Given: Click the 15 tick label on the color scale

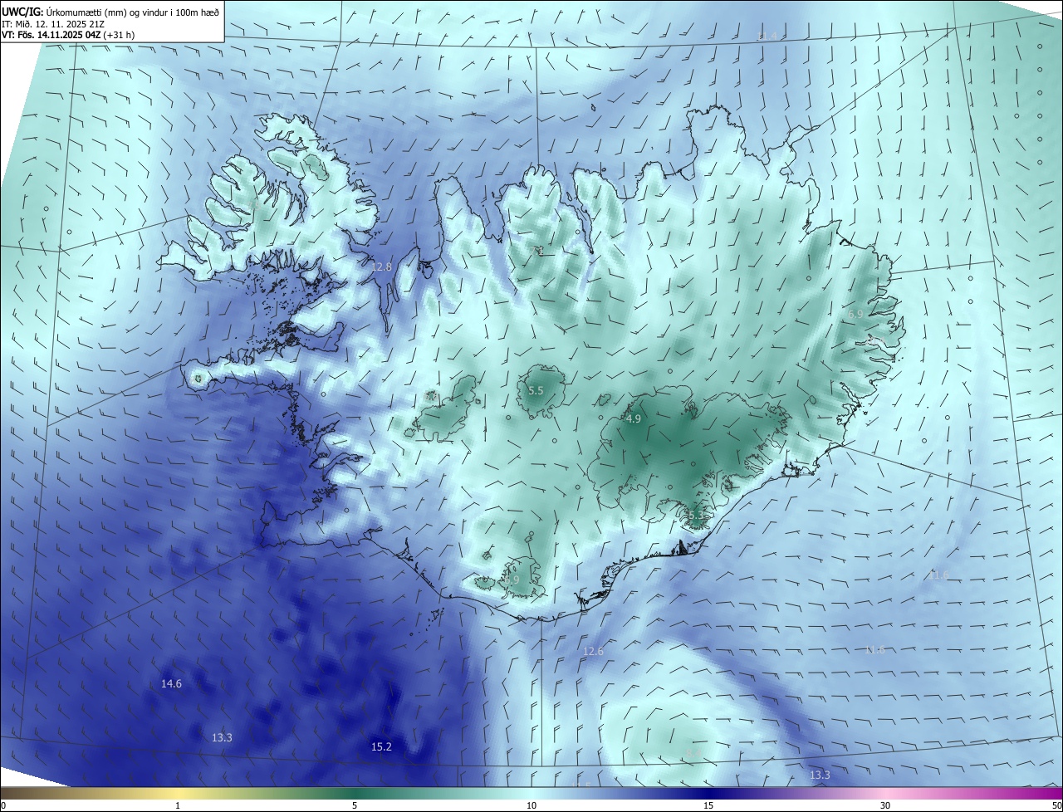Looking at the screenshot, I should click(x=708, y=805).
